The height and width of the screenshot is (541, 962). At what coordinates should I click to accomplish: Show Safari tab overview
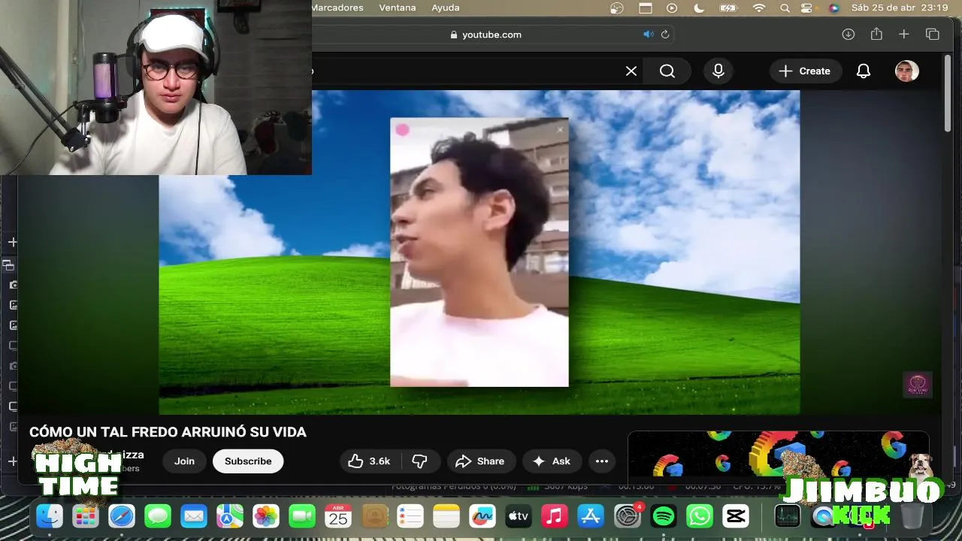[x=933, y=35]
